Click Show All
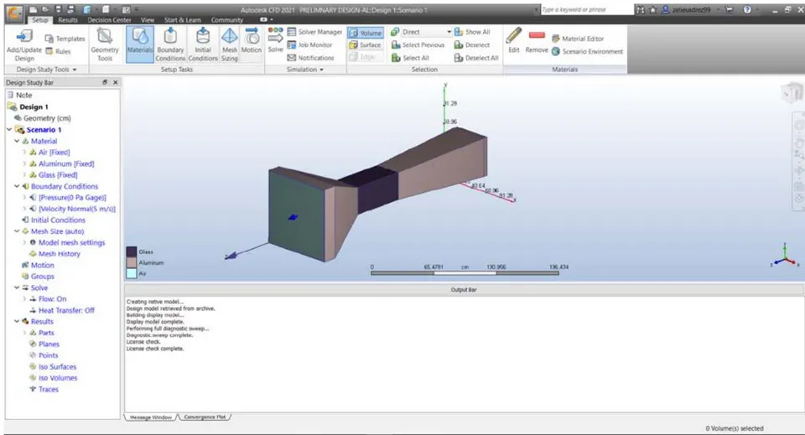Viewport: 805px width, 435px height. click(472, 32)
